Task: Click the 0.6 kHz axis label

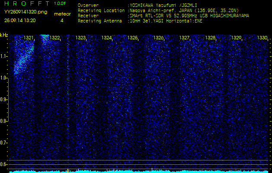Action: point(4,164)
